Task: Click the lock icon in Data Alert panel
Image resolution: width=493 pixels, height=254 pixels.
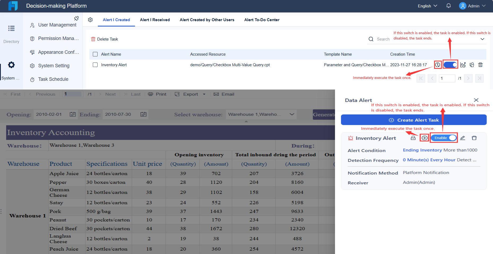Action: click(413, 138)
